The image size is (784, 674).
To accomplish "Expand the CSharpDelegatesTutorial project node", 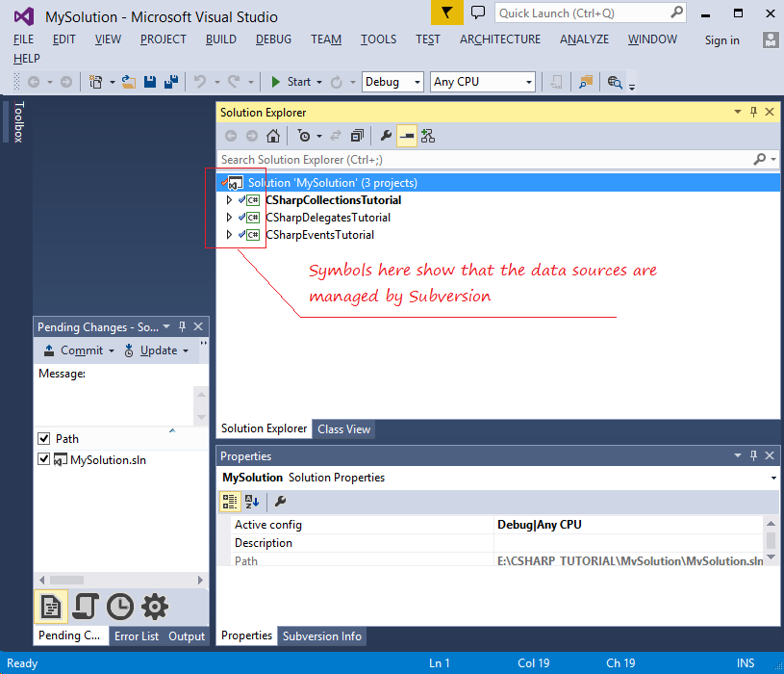I will (x=229, y=218).
